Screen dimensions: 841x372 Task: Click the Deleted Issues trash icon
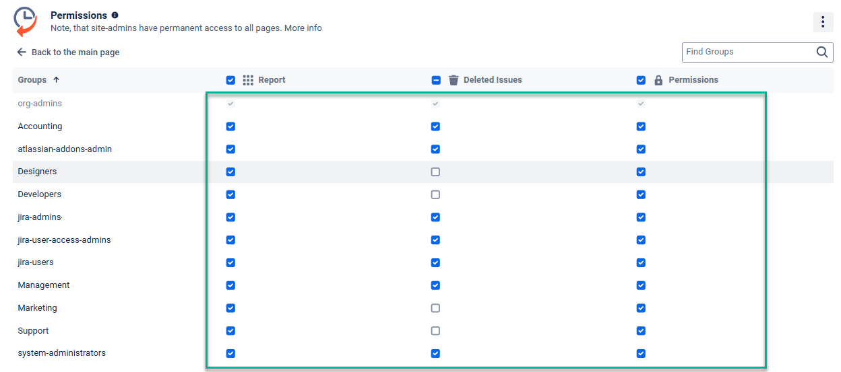click(454, 80)
